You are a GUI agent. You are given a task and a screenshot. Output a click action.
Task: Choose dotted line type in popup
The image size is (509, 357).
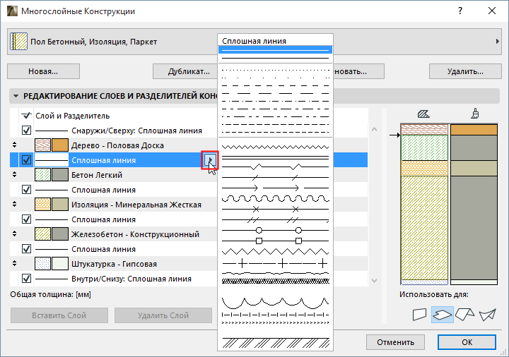(275, 70)
